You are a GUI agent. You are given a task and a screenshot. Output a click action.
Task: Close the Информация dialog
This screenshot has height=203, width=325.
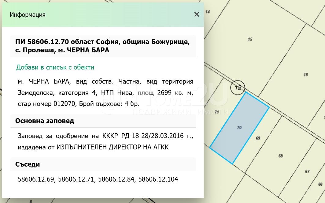tap(197, 14)
